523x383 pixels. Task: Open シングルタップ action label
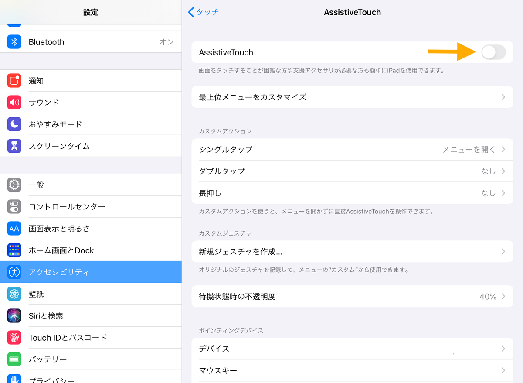[226, 149]
